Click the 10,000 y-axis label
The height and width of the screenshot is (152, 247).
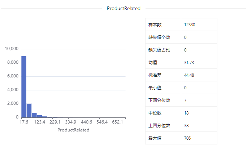point(11,49)
